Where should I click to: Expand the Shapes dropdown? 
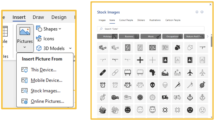pyautogui.click(x=60, y=29)
